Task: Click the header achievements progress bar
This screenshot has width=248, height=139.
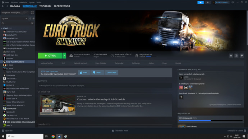Action: [x=151, y=57]
